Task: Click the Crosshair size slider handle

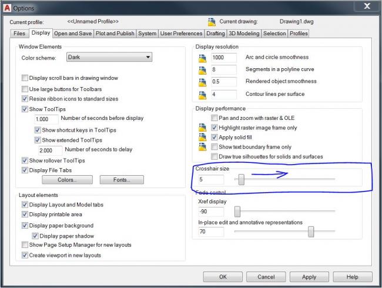Action: 241,179
